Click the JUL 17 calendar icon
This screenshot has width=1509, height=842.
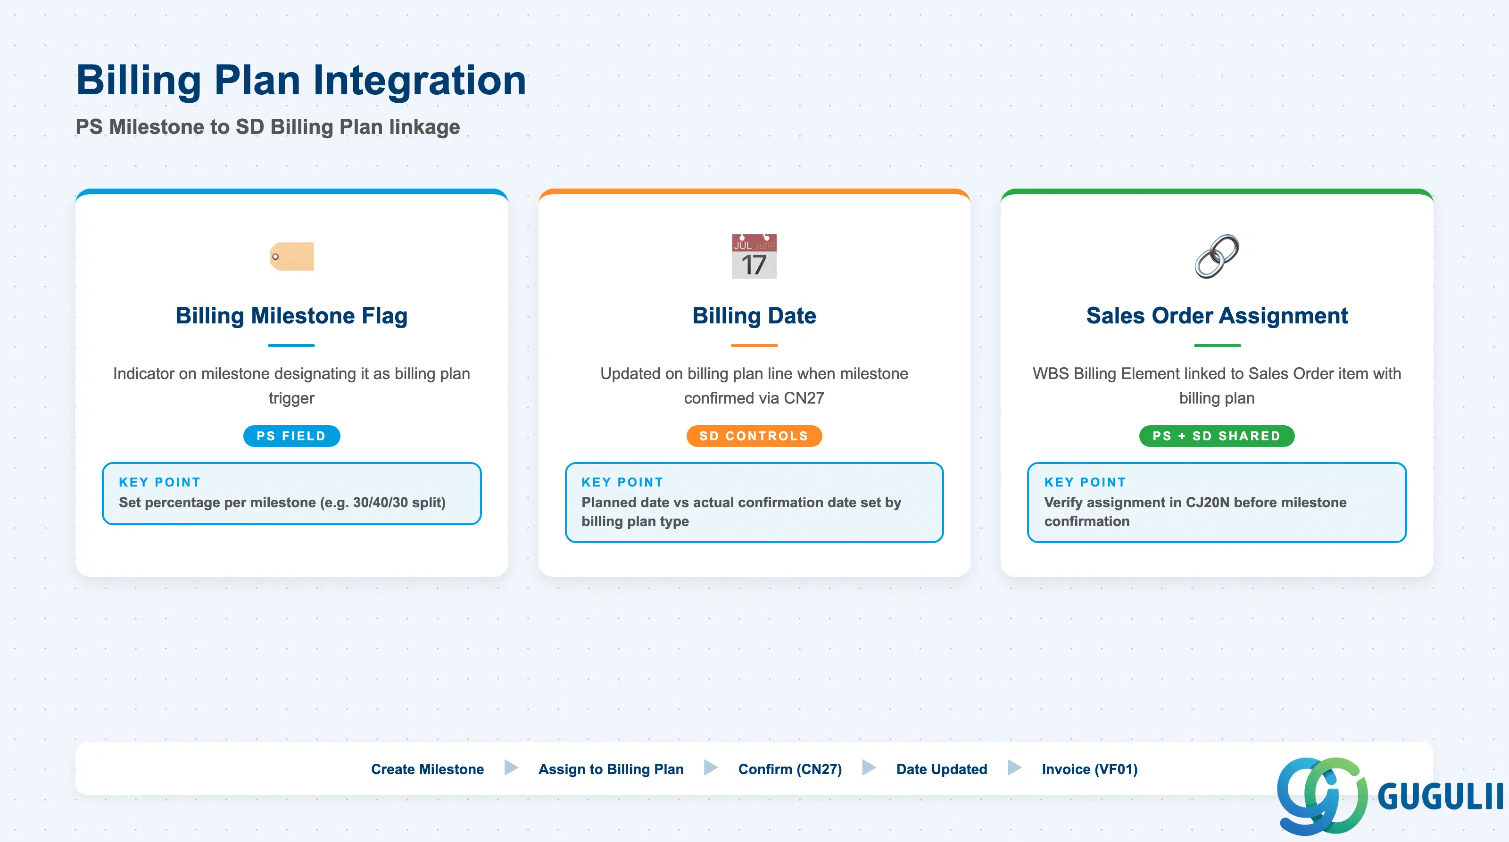coord(754,256)
